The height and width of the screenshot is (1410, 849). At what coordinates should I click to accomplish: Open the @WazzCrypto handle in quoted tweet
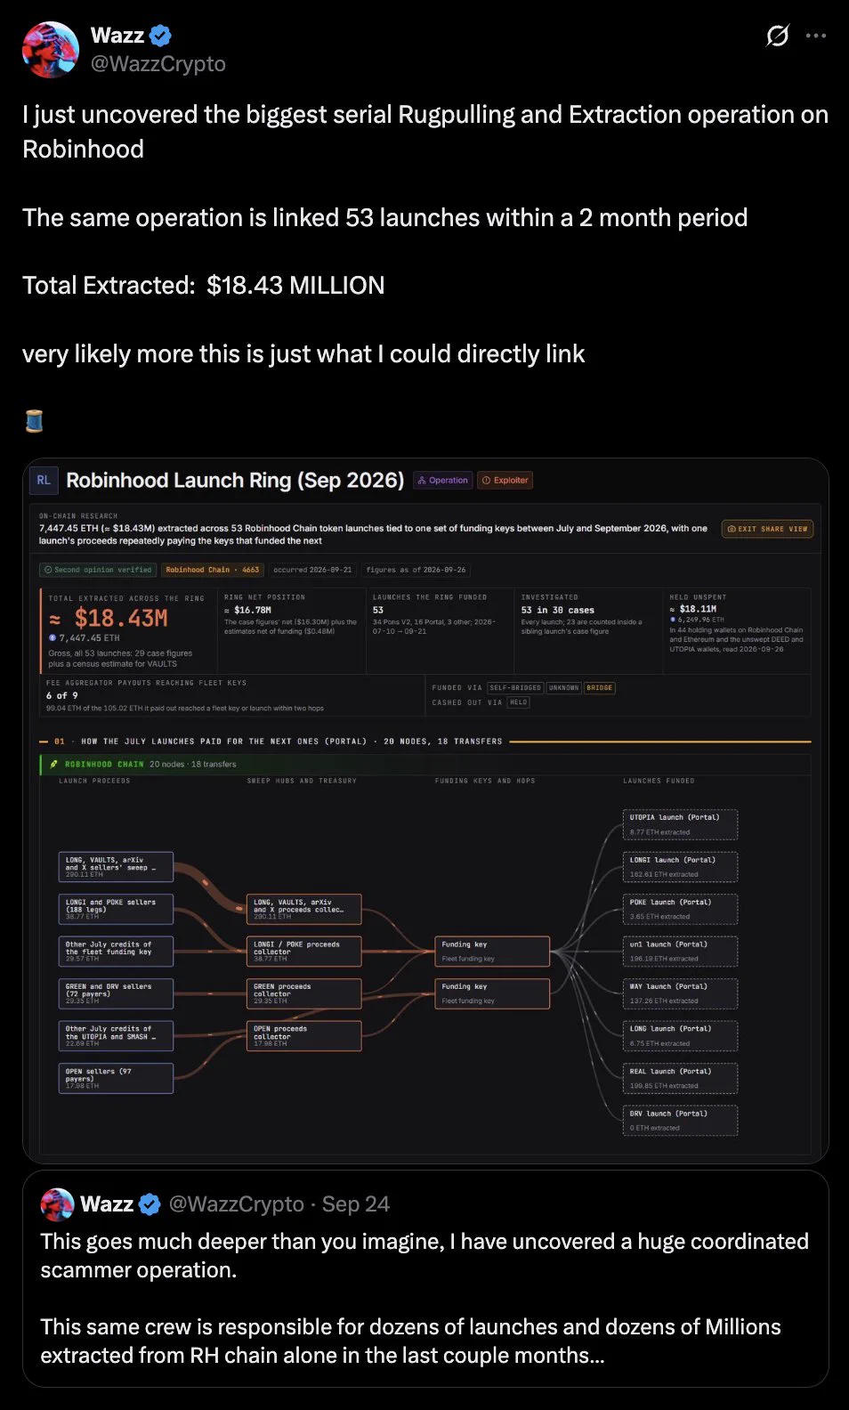(x=237, y=1204)
